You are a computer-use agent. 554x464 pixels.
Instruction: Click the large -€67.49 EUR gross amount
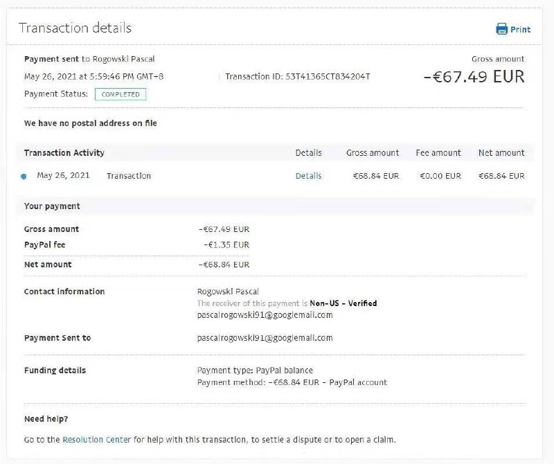point(474,76)
